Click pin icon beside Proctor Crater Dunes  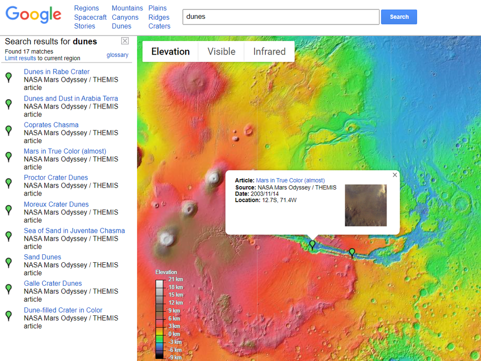(9, 183)
